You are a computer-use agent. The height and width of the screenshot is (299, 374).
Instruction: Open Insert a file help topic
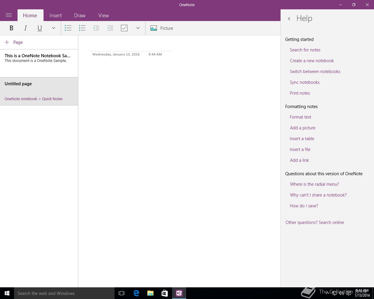pos(300,149)
